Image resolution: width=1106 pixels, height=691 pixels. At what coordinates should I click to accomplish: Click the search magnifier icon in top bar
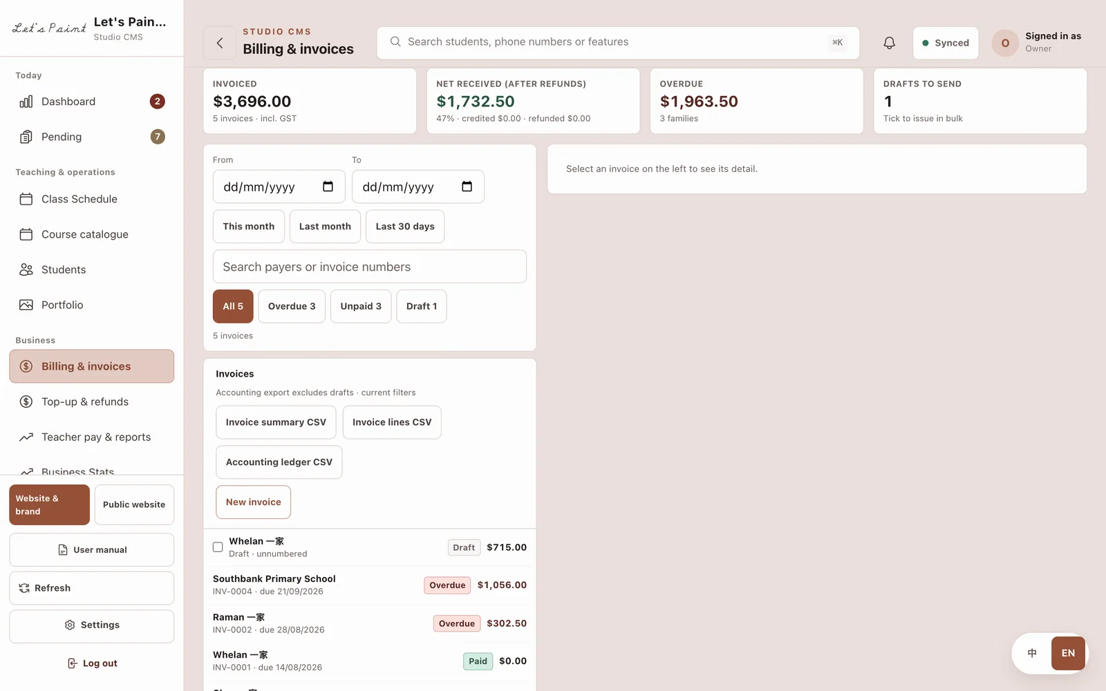point(395,42)
